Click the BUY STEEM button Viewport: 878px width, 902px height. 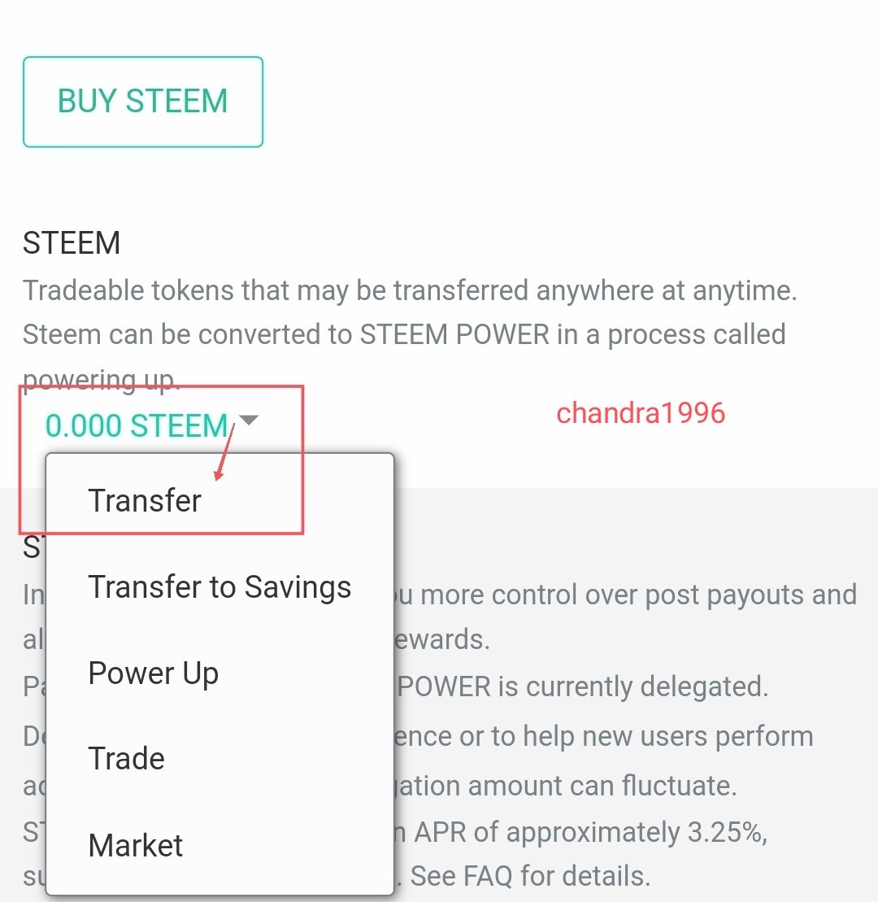click(142, 102)
